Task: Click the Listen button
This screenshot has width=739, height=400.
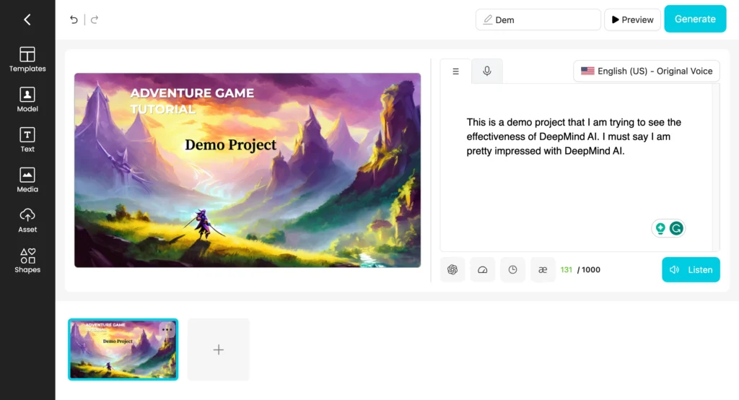Action: click(691, 270)
